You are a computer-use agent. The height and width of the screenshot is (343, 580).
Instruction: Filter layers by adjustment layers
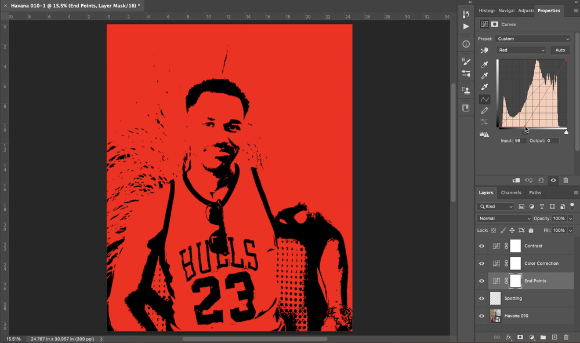[531, 207]
